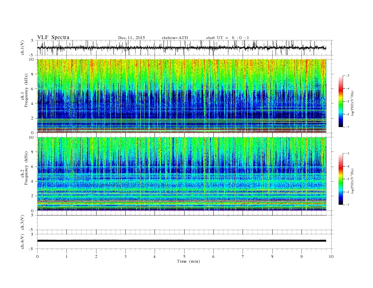Image resolution: width=373 pixels, height=288 pixels.
Task: Click the "-7" tick on ch.1 colorbar
Action: click(x=347, y=127)
